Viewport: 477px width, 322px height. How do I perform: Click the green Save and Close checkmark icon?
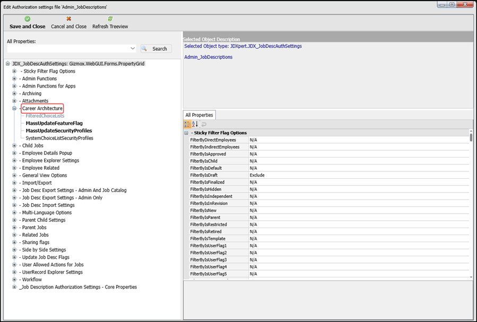[x=28, y=19]
